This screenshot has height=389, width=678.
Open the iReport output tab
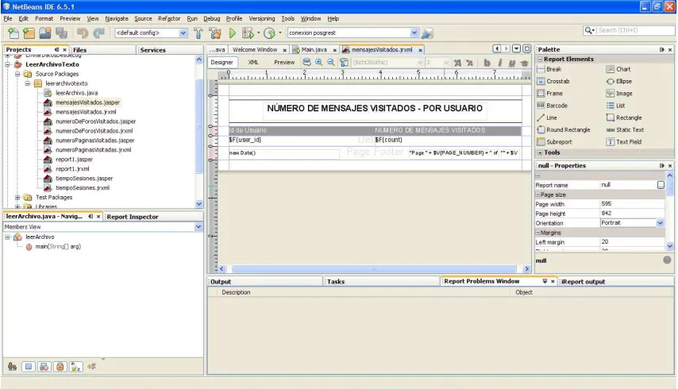[x=584, y=282]
